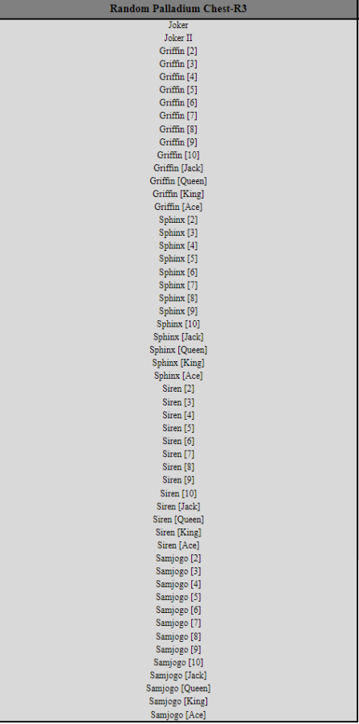Select the Samjogo [10] entry

pyautogui.click(x=178, y=662)
